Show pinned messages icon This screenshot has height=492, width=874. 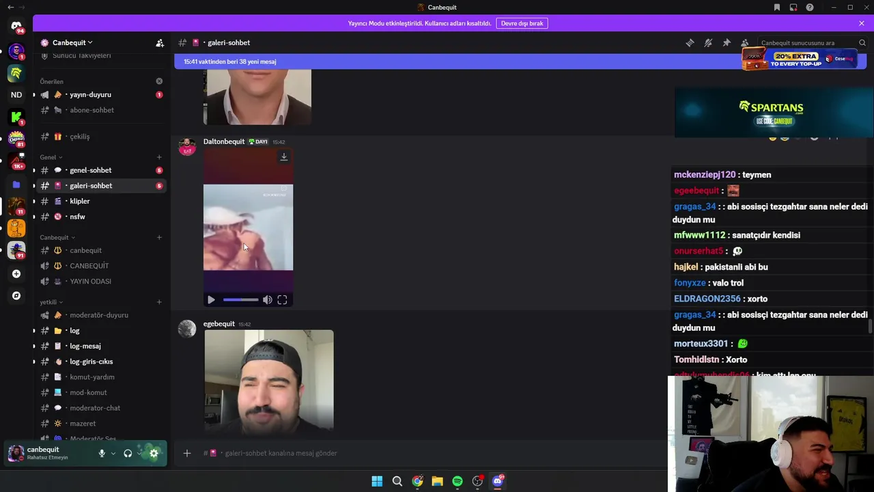(727, 42)
